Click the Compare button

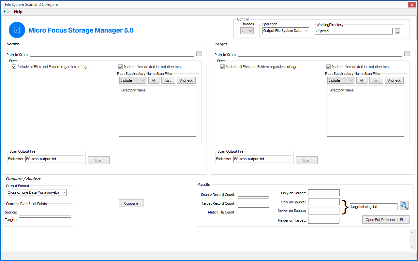[131, 203]
